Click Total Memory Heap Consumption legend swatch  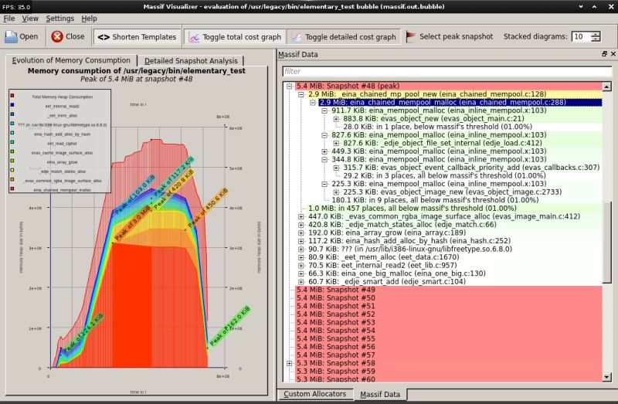12,96
